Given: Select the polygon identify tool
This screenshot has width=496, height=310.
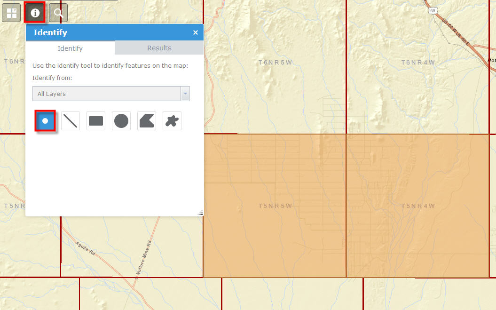Looking at the screenshot, I should tap(147, 121).
